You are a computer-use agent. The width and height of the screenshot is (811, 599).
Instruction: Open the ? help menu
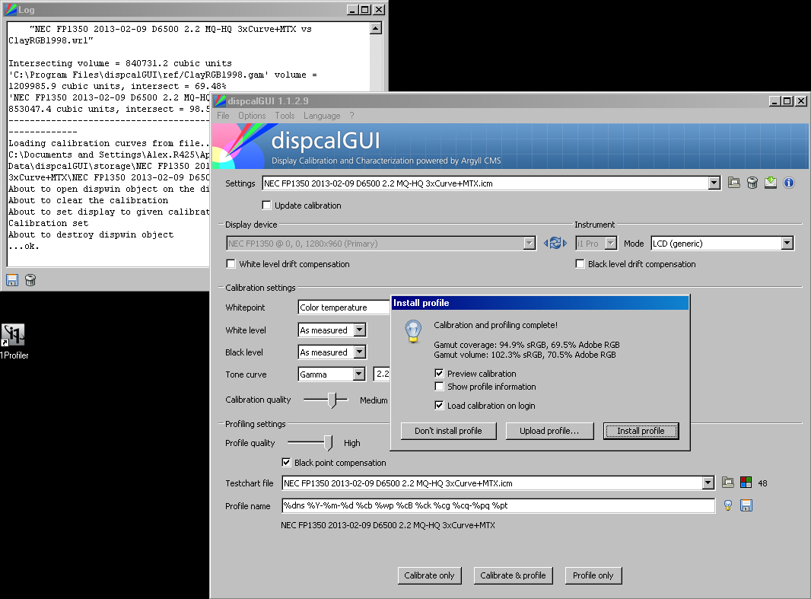point(351,116)
